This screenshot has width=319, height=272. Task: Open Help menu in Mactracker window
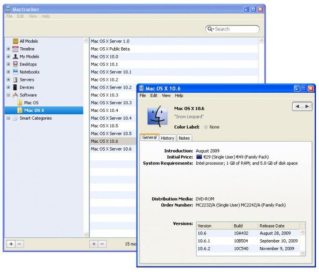point(46,16)
